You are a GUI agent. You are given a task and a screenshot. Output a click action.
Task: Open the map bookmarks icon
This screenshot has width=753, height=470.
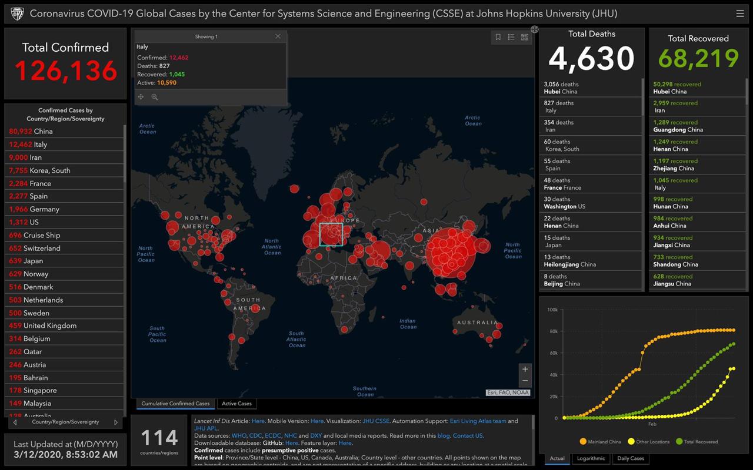(498, 37)
